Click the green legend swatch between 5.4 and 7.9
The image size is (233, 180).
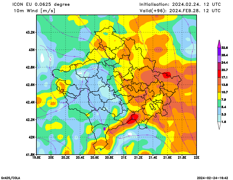click(x=219, y=103)
